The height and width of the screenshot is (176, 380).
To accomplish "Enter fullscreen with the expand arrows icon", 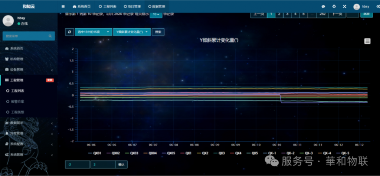I will click(344, 7).
